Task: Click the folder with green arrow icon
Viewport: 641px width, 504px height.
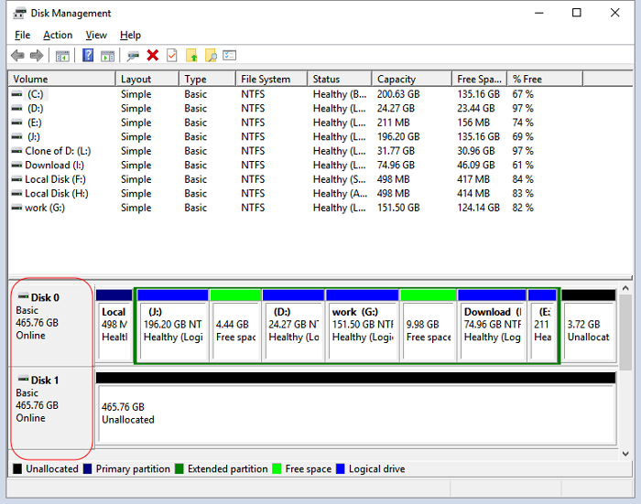Action: coord(191,56)
